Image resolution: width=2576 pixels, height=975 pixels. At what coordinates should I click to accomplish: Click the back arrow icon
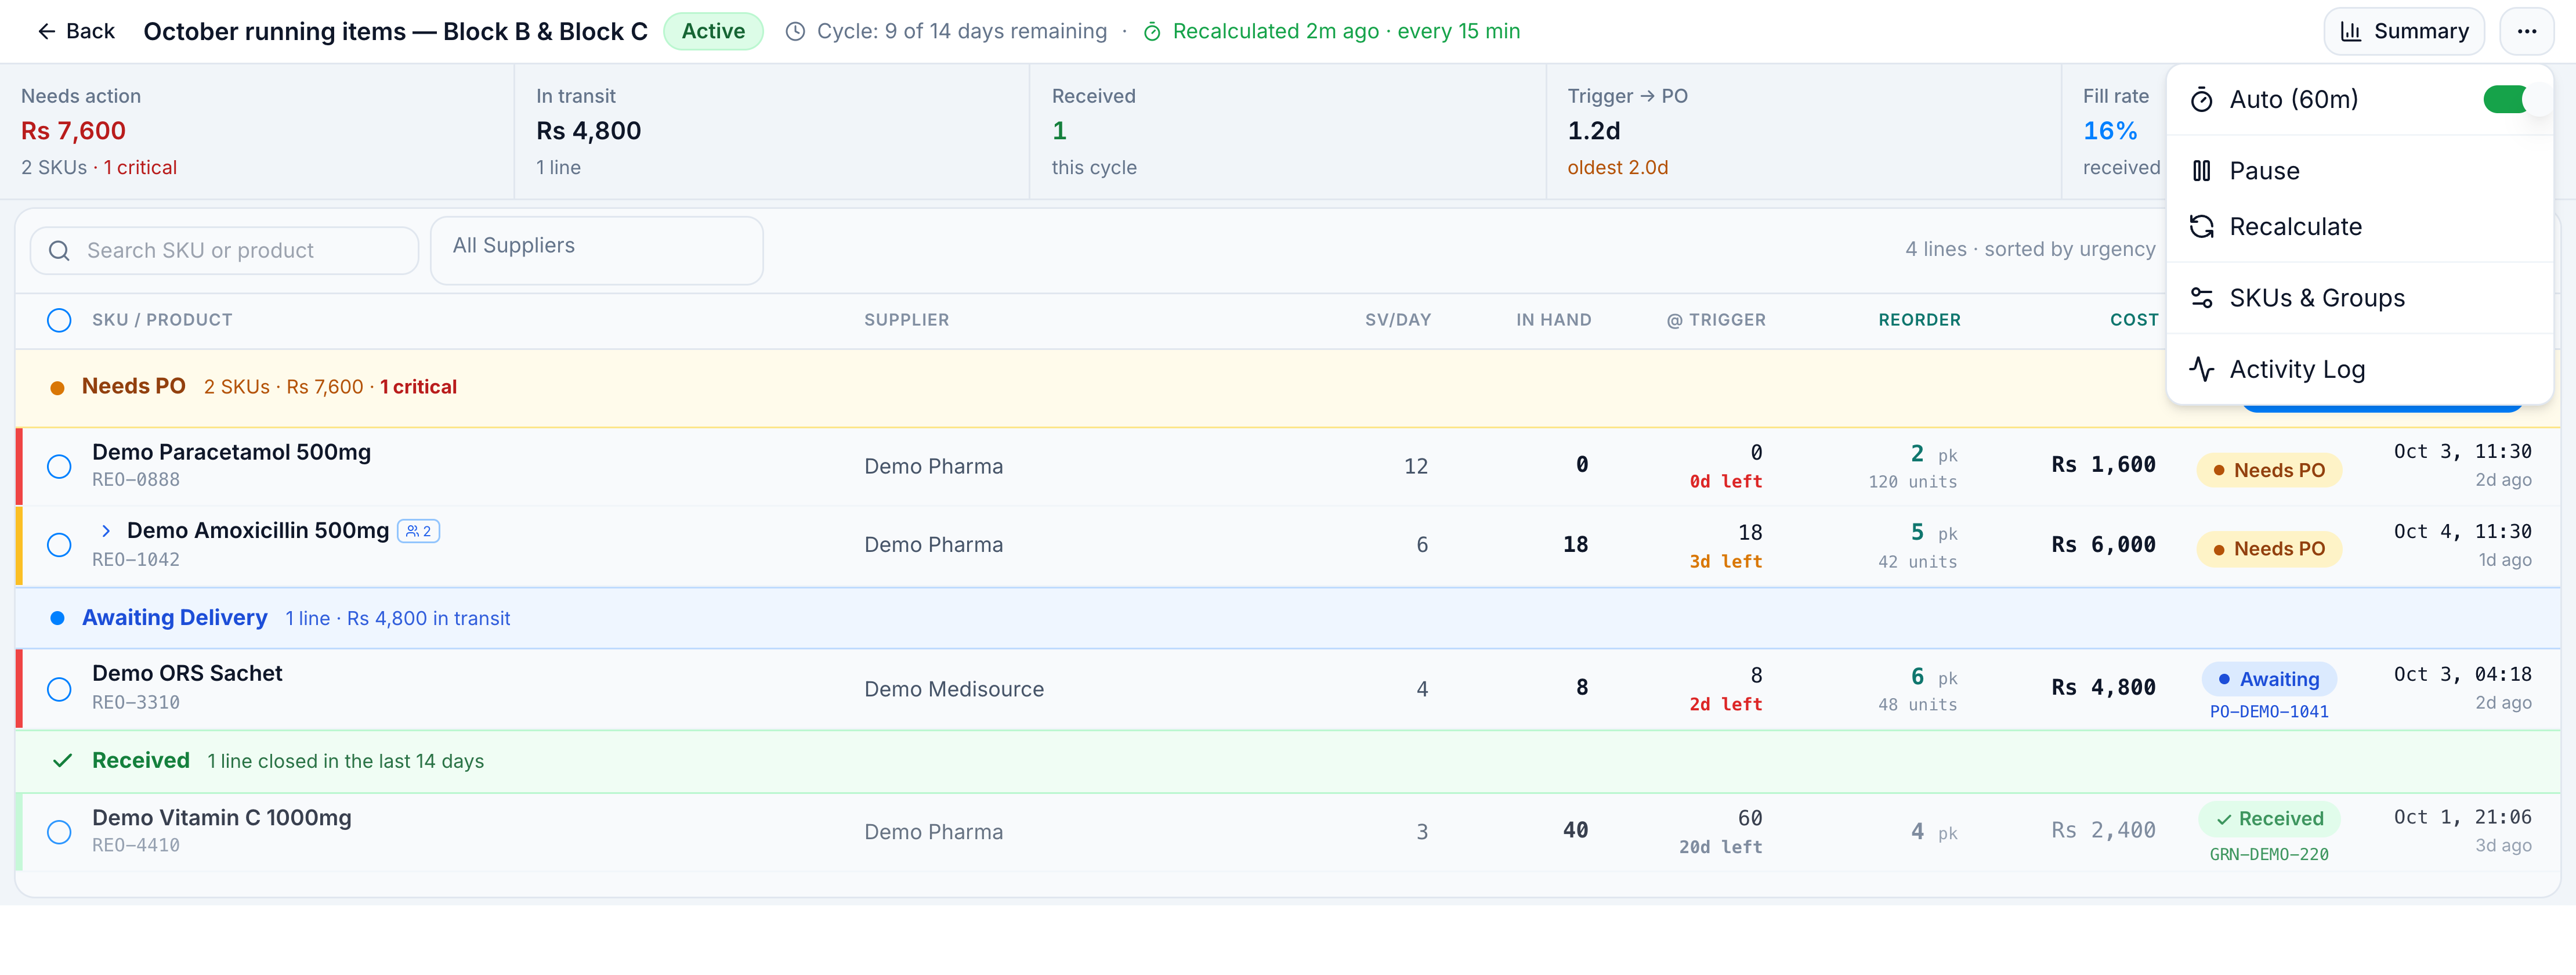[46, 31]
